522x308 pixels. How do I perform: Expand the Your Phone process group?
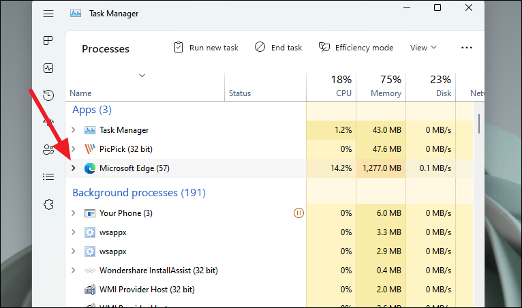(74, 213)
